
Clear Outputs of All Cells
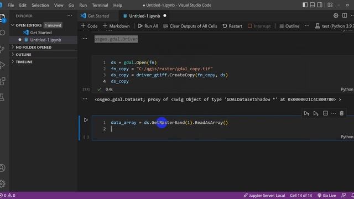tap(190, 26)
